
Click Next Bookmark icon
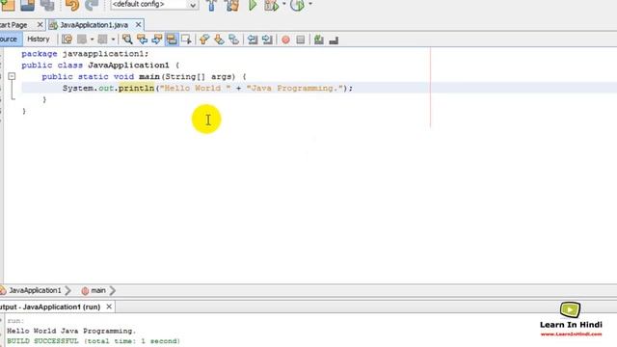point(219,40)
